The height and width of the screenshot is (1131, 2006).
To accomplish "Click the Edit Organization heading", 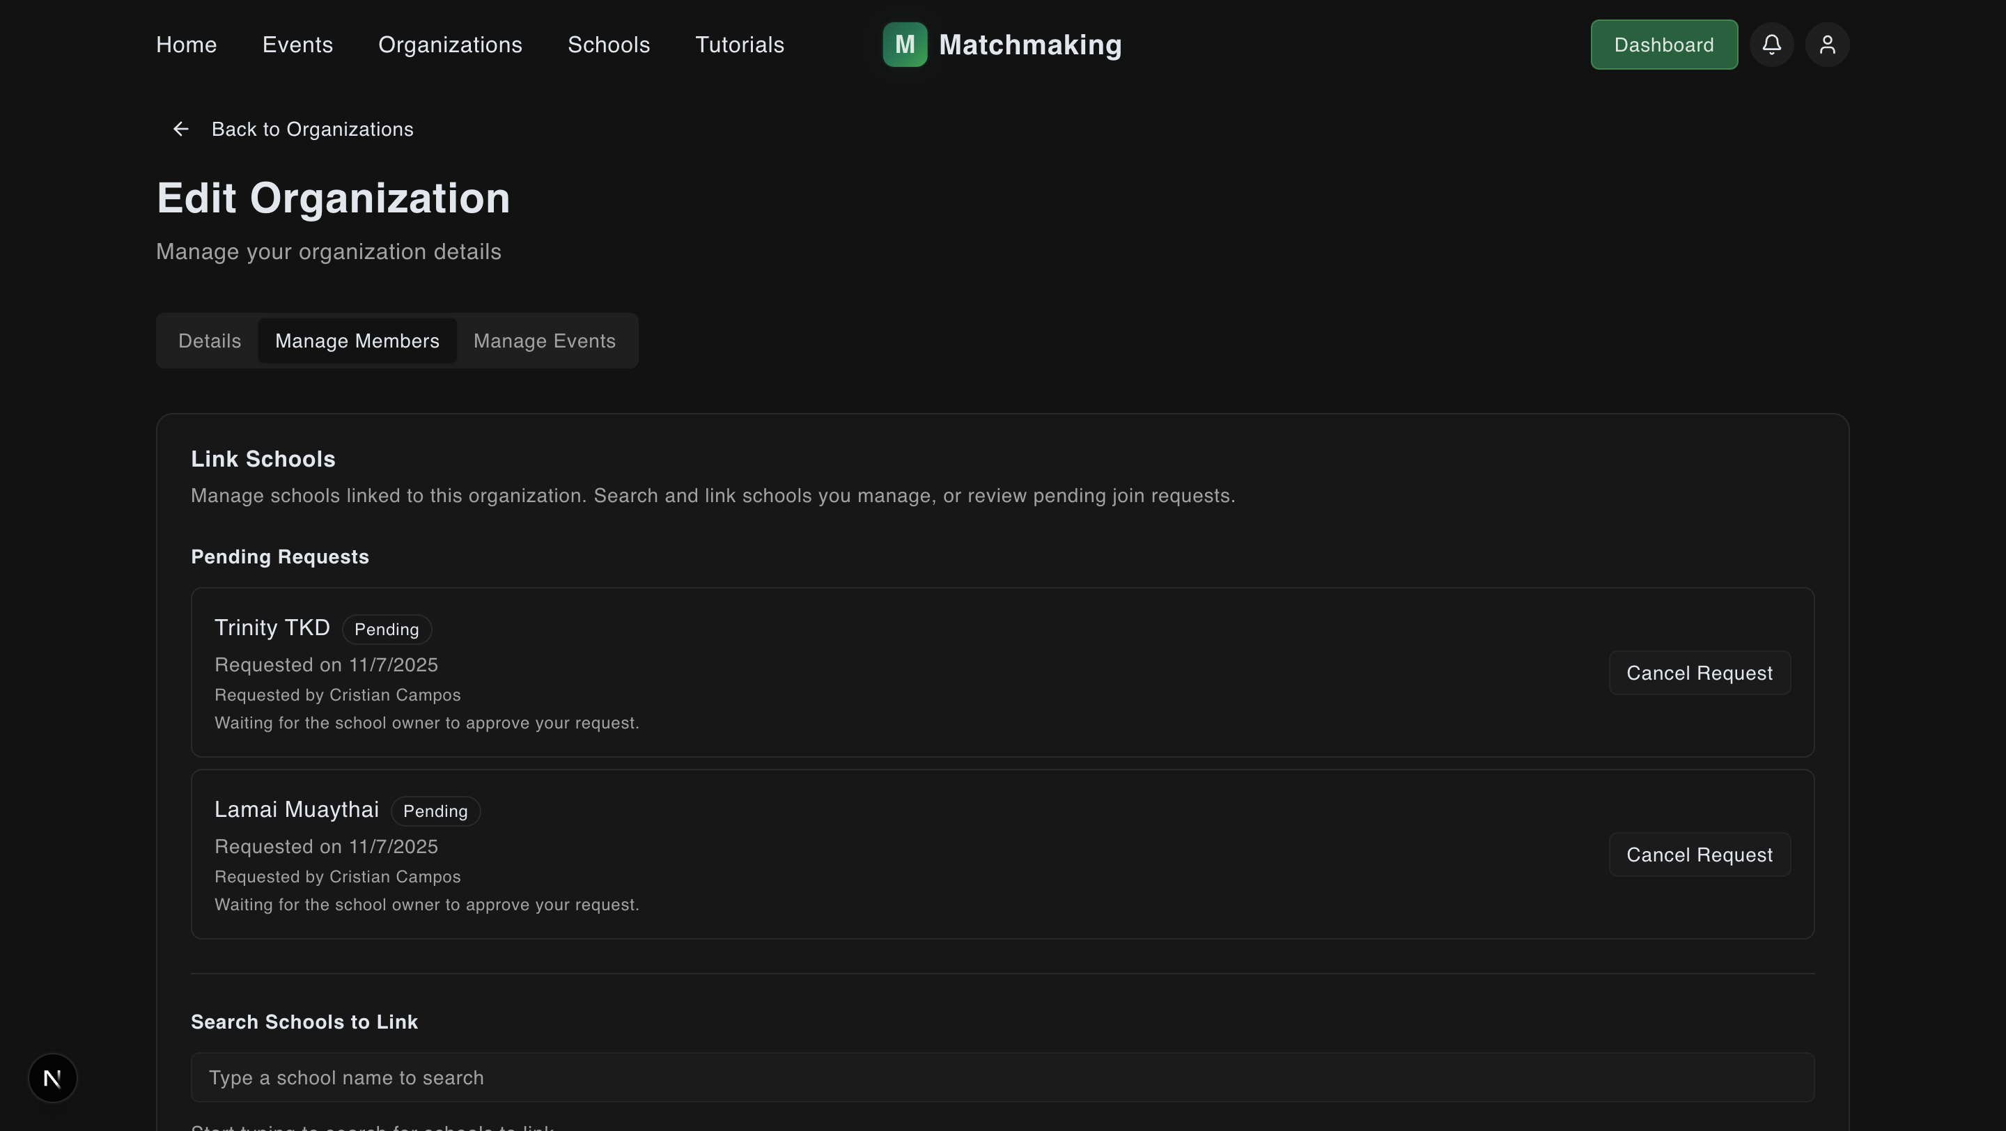I will (334, 198).
